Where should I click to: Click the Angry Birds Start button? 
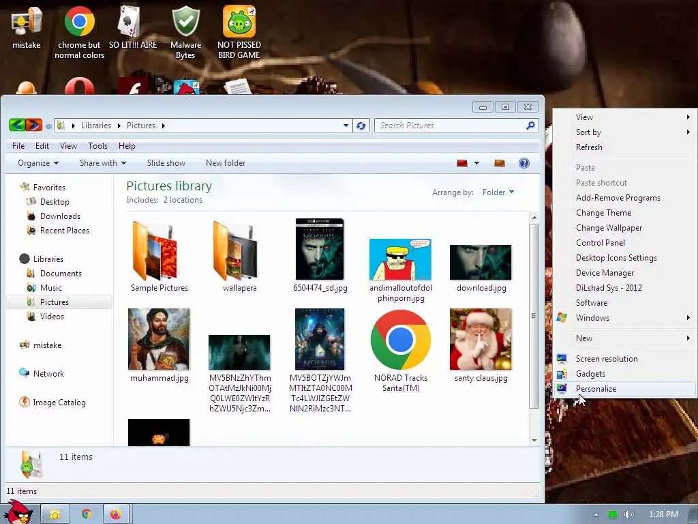18,512
